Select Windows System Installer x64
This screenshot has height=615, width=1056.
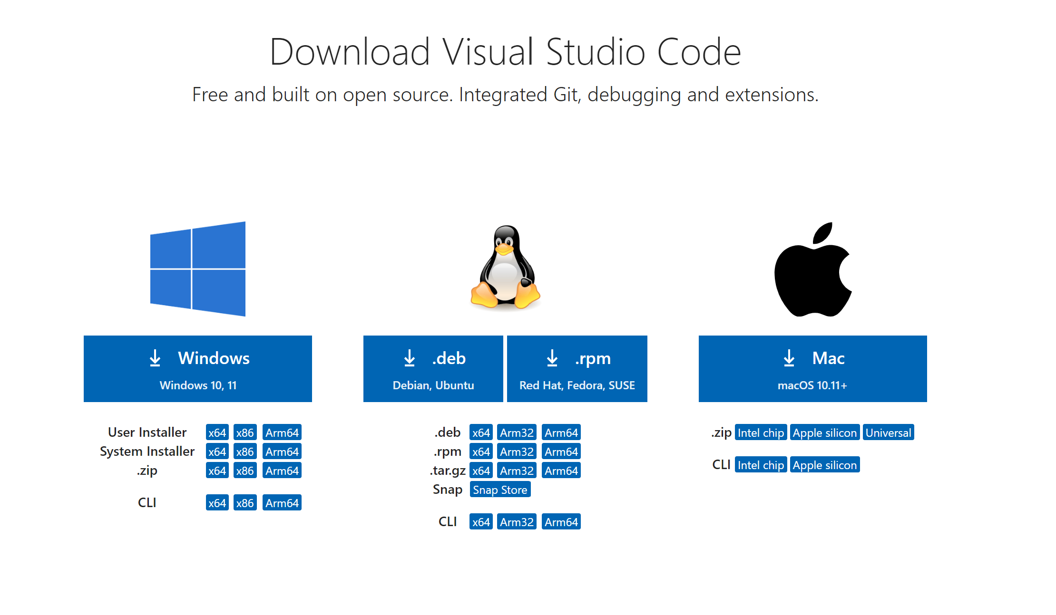coord(217,452)
